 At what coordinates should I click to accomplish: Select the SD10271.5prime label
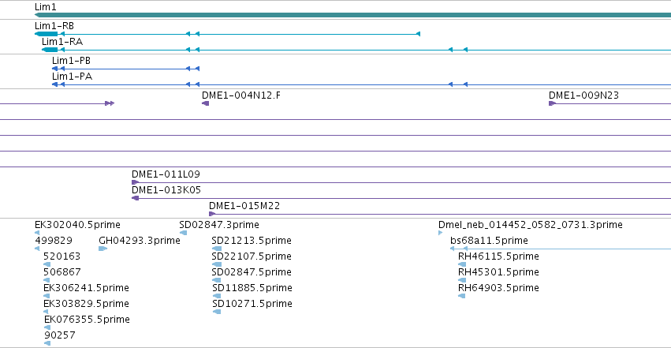pyautogui.click(x=252, y=304)
